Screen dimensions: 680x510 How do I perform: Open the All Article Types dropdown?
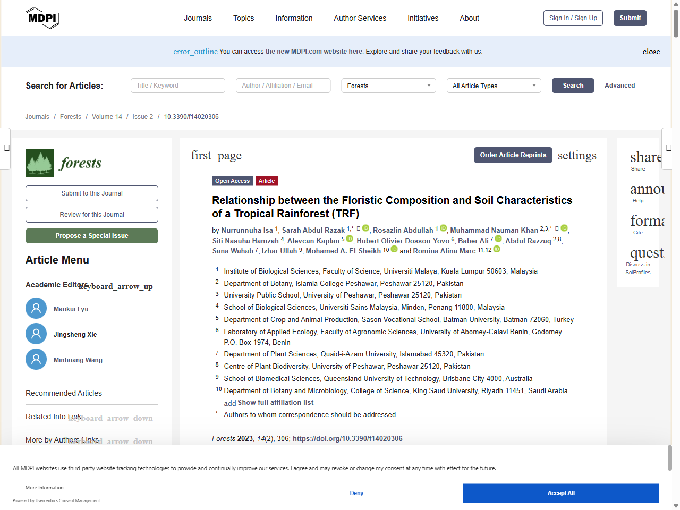click(x=494, y=86)
